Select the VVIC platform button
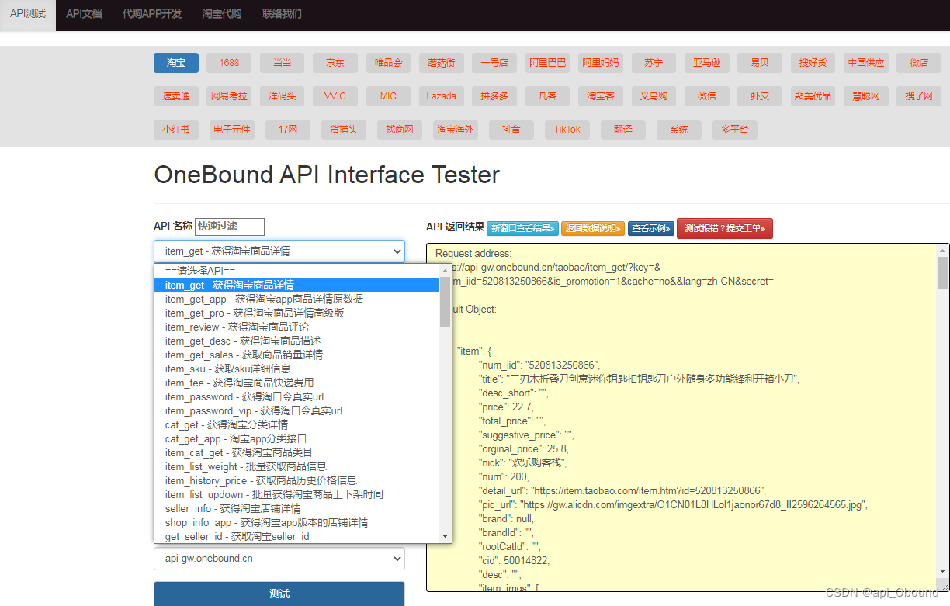 point(335,96)
